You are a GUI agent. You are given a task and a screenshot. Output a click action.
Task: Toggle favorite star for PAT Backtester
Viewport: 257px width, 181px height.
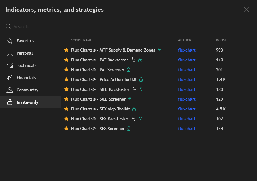pos(66,60)
